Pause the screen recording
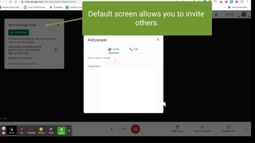This screenshot has height=143, width=255. 4,128
